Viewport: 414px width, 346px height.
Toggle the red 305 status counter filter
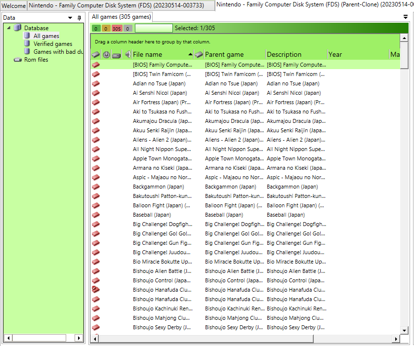[x=117, y=28]
